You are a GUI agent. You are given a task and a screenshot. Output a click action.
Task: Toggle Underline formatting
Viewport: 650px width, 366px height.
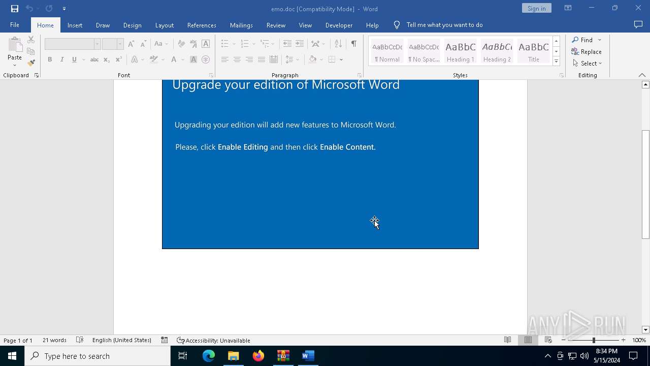(74, 59)
